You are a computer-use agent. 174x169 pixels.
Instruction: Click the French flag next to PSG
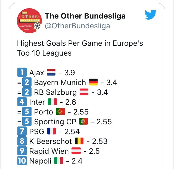(51, 132)
